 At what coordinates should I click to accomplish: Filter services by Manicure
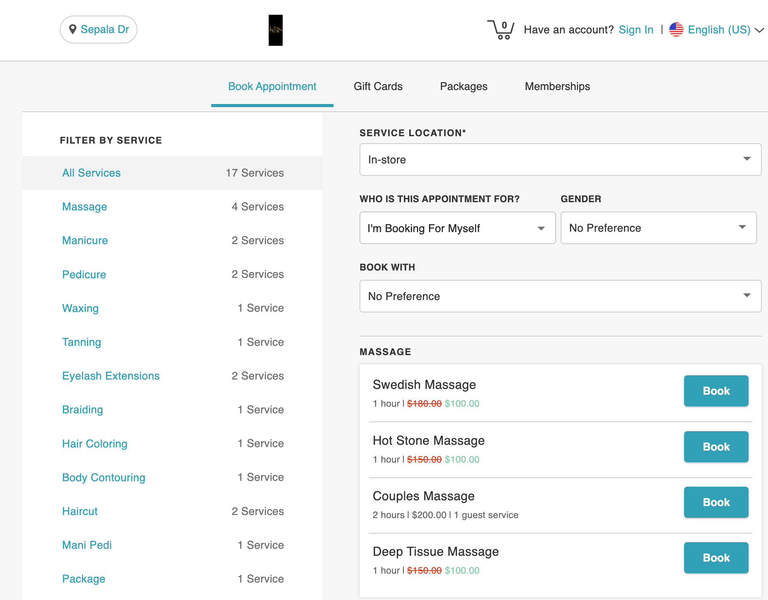pyautogui.click(x=85, y=240)
